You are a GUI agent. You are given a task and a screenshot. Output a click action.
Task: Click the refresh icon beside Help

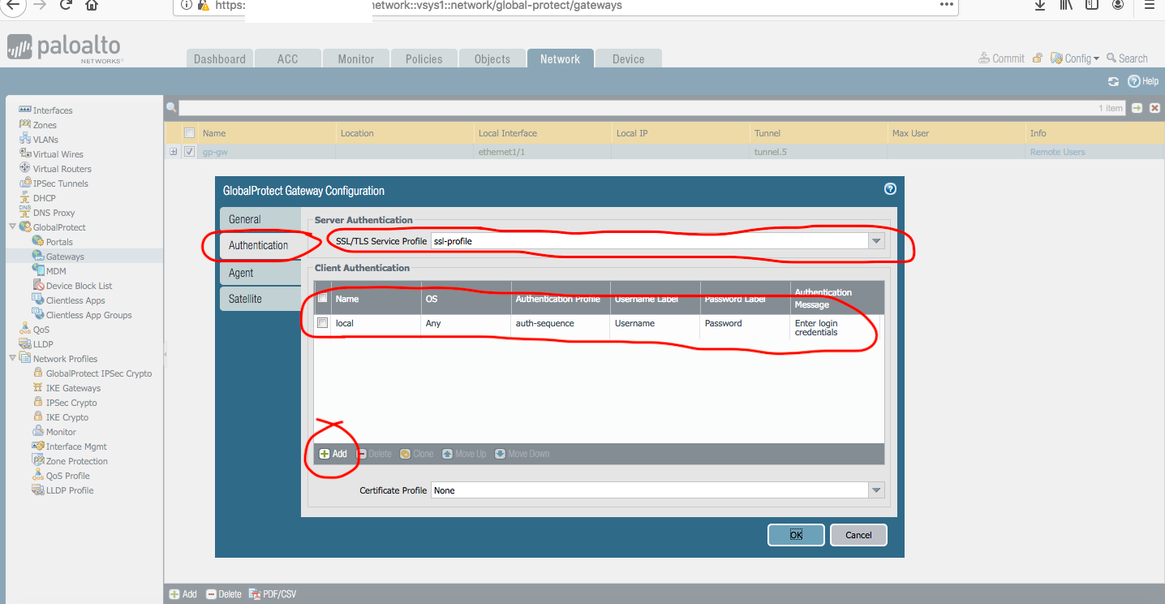pos(1113,81)
